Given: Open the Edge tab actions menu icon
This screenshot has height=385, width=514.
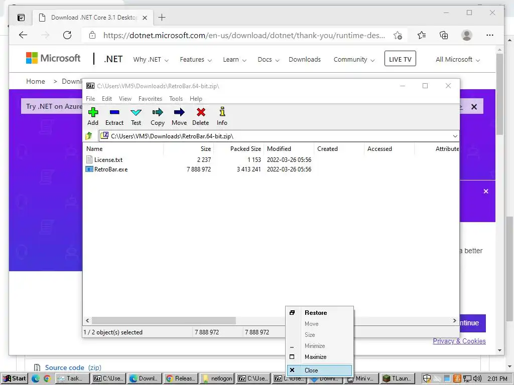Looking at the screenshot, I should pos(21,18).
